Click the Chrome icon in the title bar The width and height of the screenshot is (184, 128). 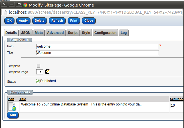tap(25, 5)
